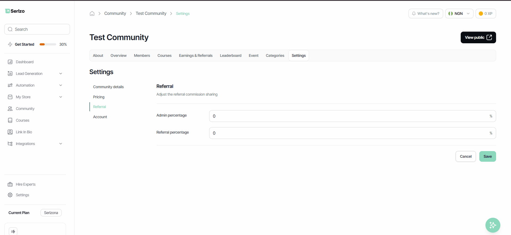Screen dimensions: 511x235
Task: Expand the Integrations menu chevron
Action: (x=61, y=144)
